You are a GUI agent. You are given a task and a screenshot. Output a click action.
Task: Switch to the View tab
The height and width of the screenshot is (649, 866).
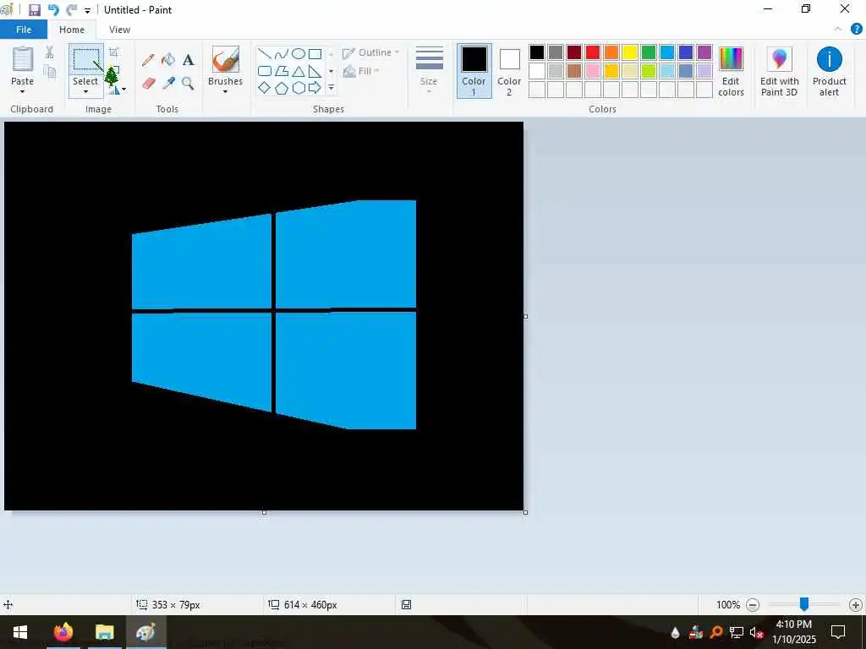click(119, 30)
